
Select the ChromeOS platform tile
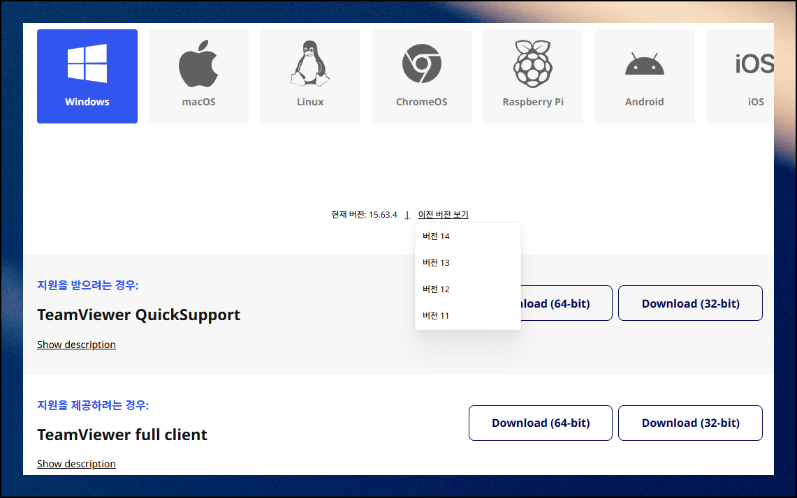(421, 76)
